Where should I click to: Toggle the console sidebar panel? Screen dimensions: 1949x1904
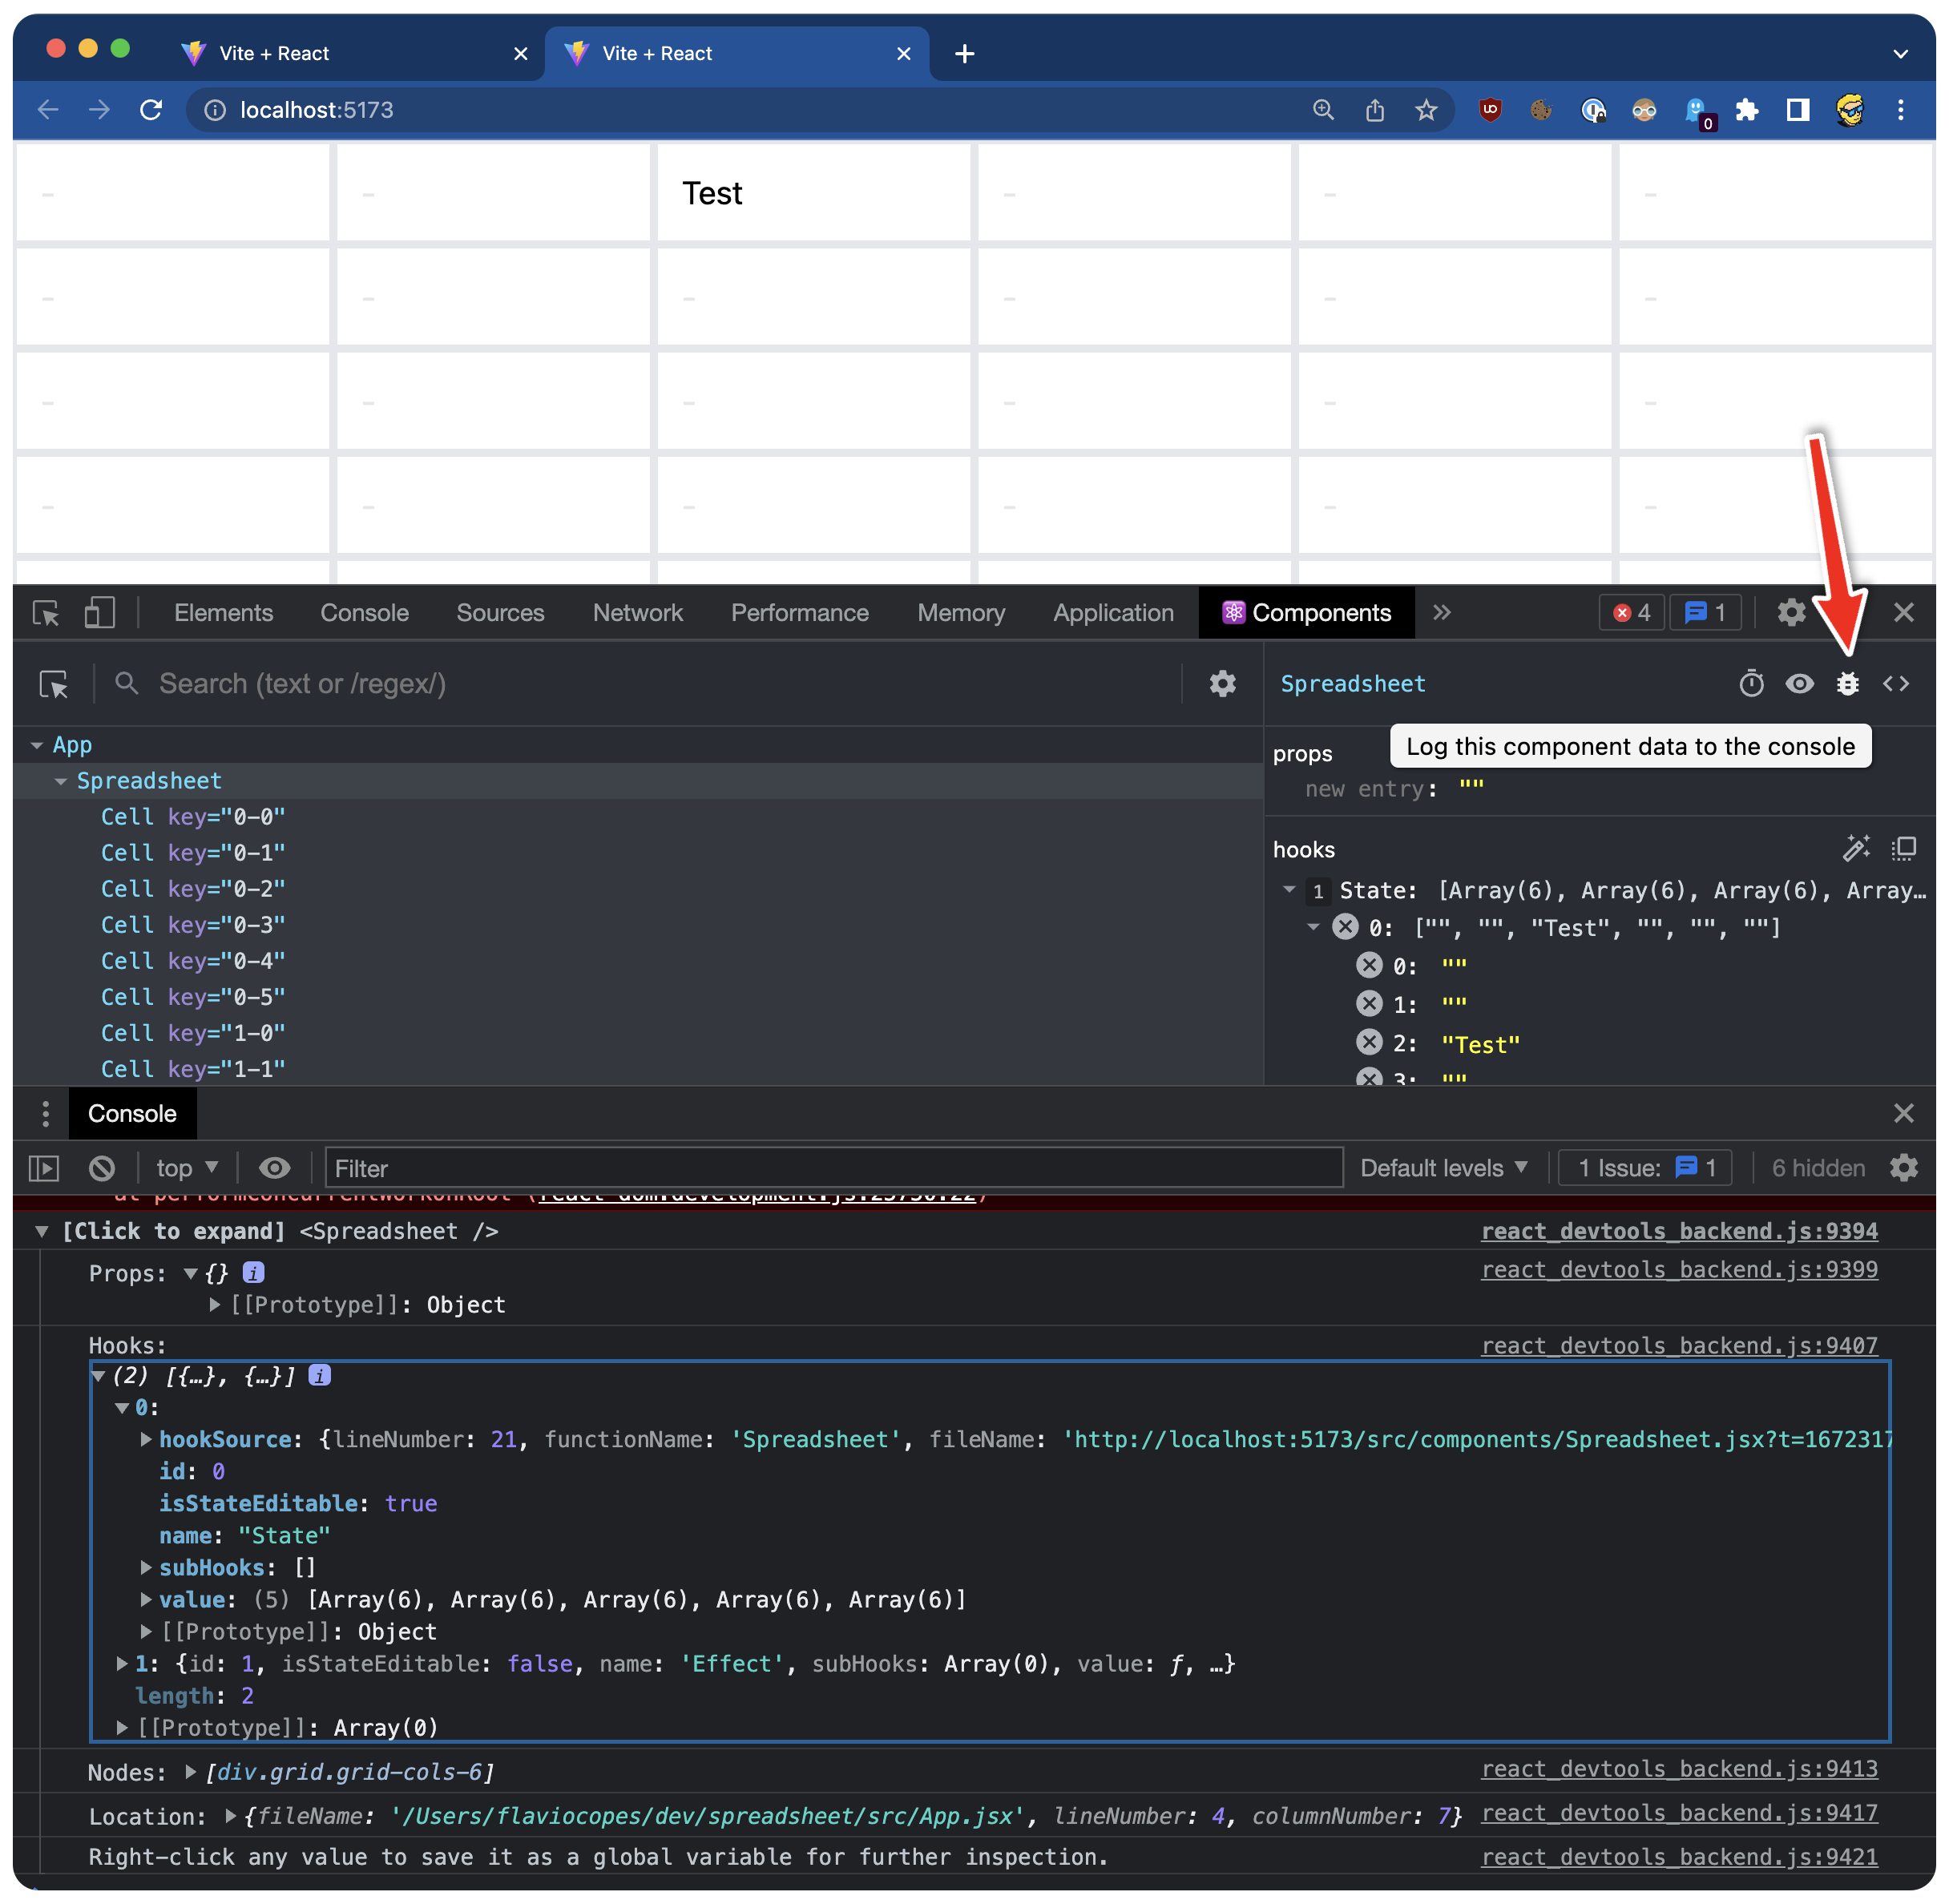click(x=44, y=1168)
